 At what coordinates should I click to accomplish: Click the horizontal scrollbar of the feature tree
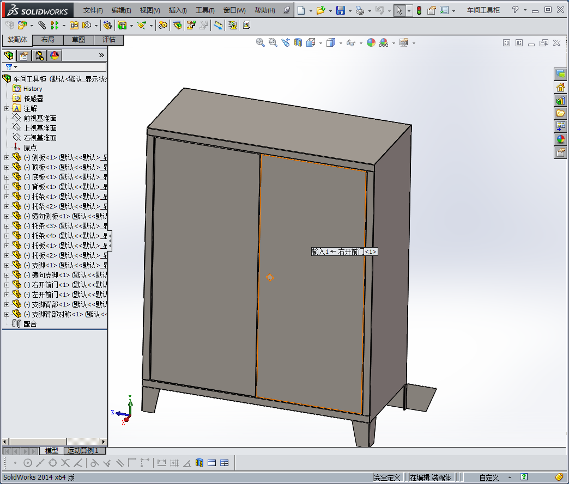(55, 441)
